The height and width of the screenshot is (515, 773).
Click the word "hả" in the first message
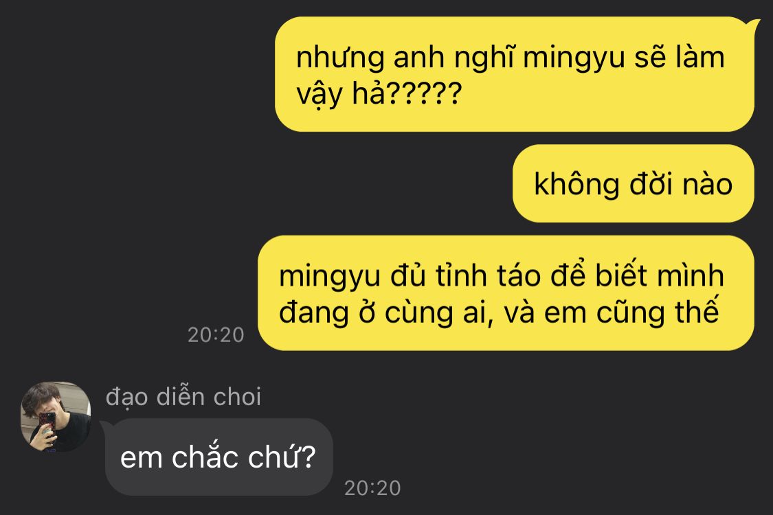click(x=368, y=92)
